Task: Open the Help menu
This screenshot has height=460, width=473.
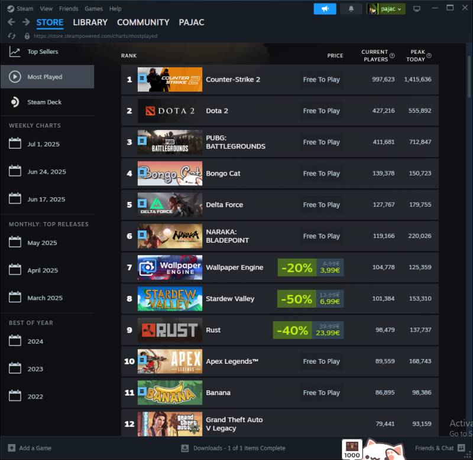Action: pyautogui.click(x=115, y=9)
